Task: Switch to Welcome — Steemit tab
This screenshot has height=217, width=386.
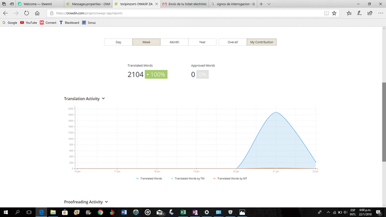Action: click(x=40, y=4)
